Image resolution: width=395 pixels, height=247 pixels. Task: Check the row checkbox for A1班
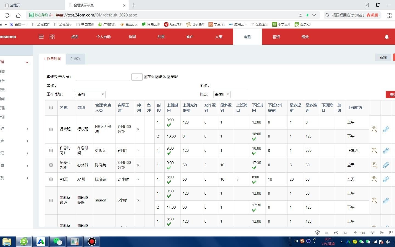(51, 179)
